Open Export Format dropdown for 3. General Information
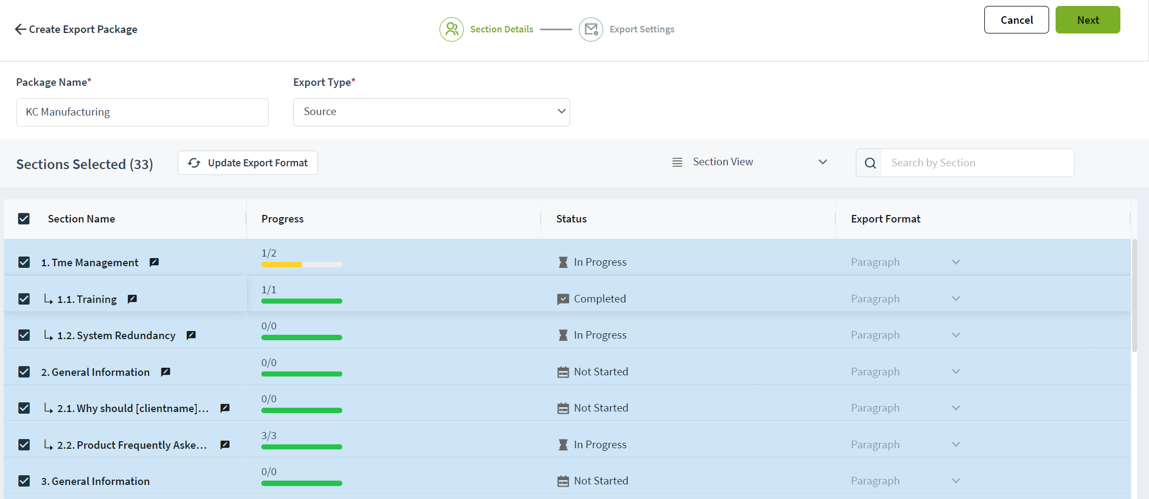This screenshot has height=499, width=1149. click(x=905, y=481)
